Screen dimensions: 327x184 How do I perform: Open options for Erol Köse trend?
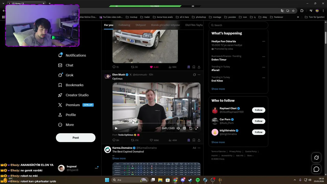tap(264, 78)
